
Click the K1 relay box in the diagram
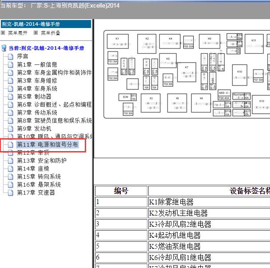pyautogui.click(x=118, y=41)
